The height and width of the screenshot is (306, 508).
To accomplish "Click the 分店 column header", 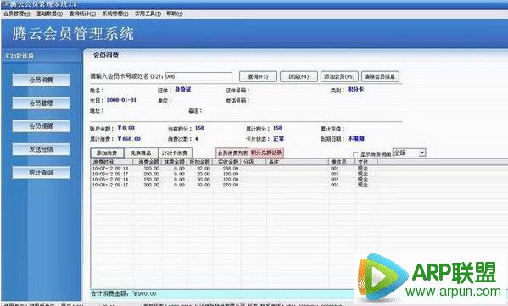I will tap(254, 162).
